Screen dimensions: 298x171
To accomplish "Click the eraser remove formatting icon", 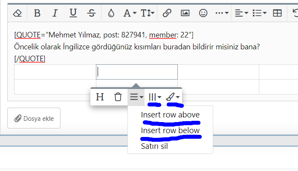I will [17, 13].
